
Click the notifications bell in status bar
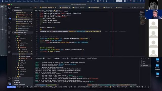point(148,87)
